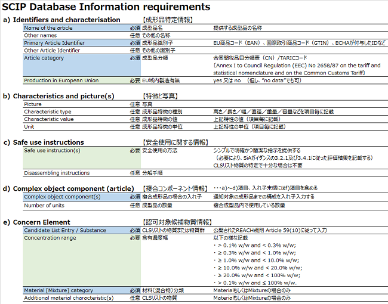This screenshot has height=304, width=388.
Task: Select the 'Disassembling instructions' cell
Action: point(57,173)
